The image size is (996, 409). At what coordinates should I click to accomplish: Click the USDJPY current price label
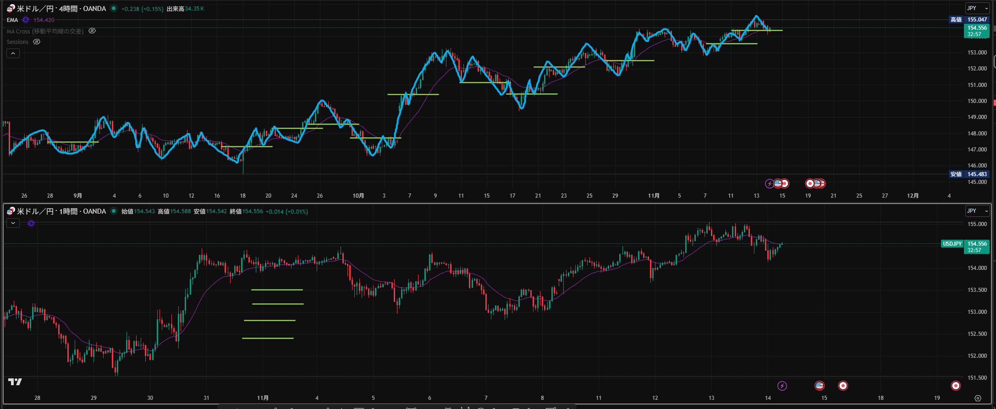[x=952, y=244]
